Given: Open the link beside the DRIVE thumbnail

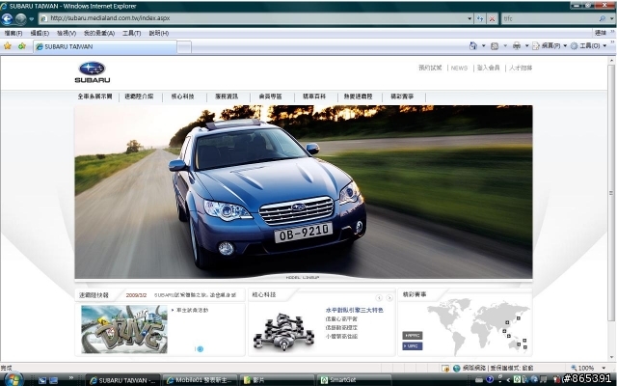Looking at the screenshot, I should (190, 310).
